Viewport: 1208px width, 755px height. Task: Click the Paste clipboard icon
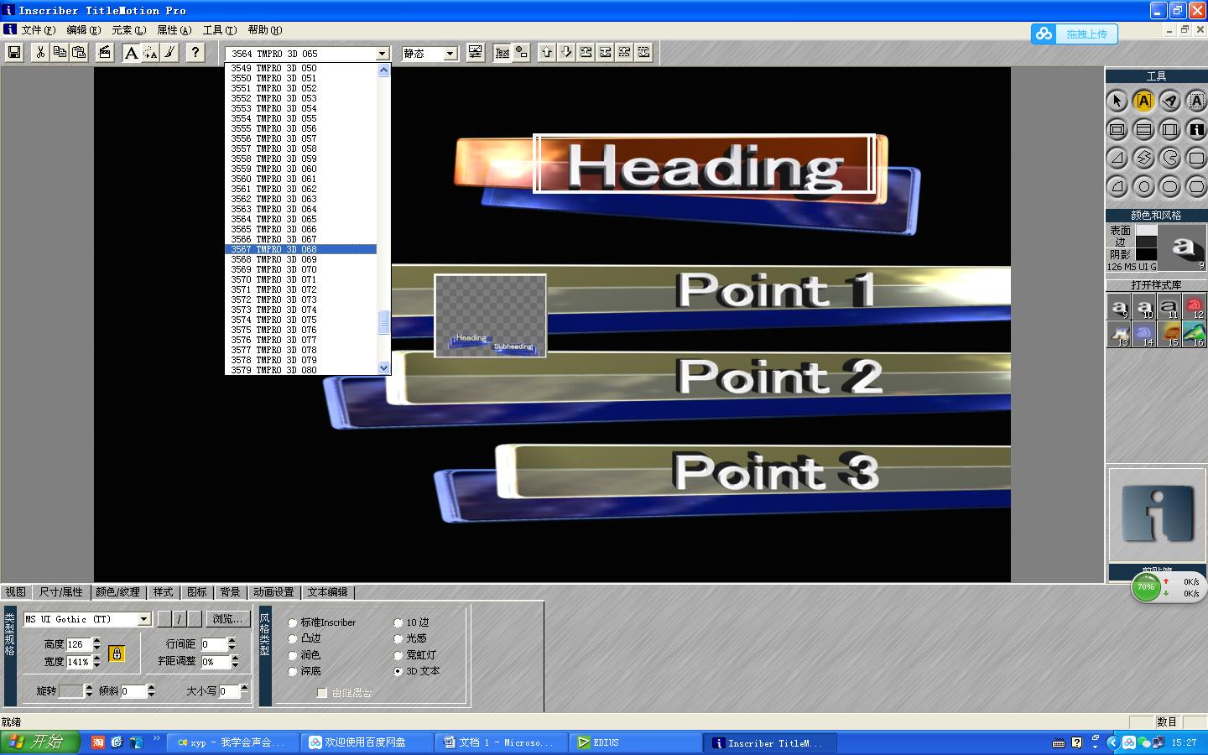pos(79,53)
